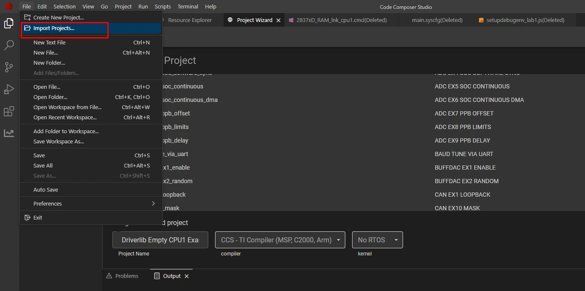
Task: Open the graph chart icon in activity bar
Action: (9, 133)
